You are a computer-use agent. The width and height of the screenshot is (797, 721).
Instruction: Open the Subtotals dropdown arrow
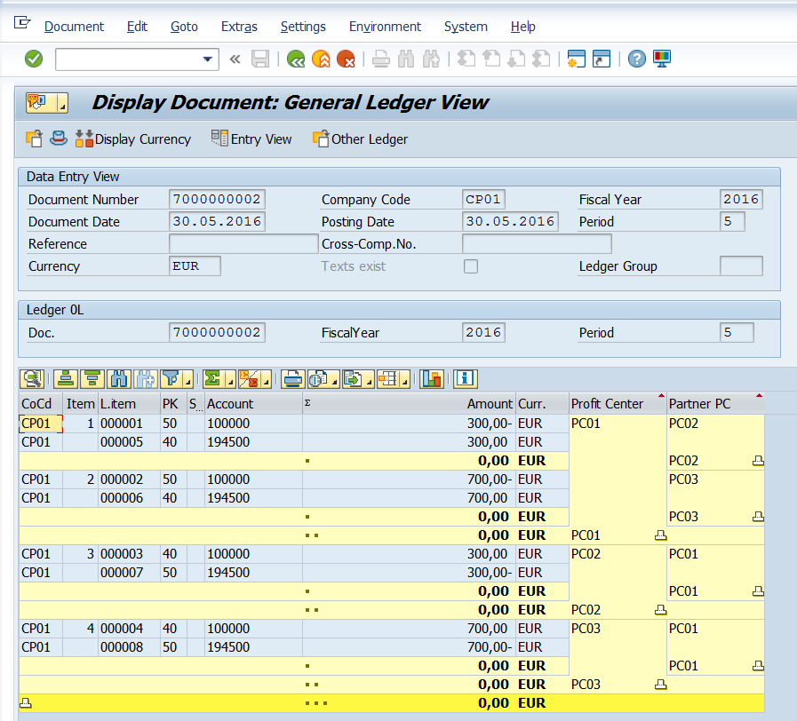(267, 380)
